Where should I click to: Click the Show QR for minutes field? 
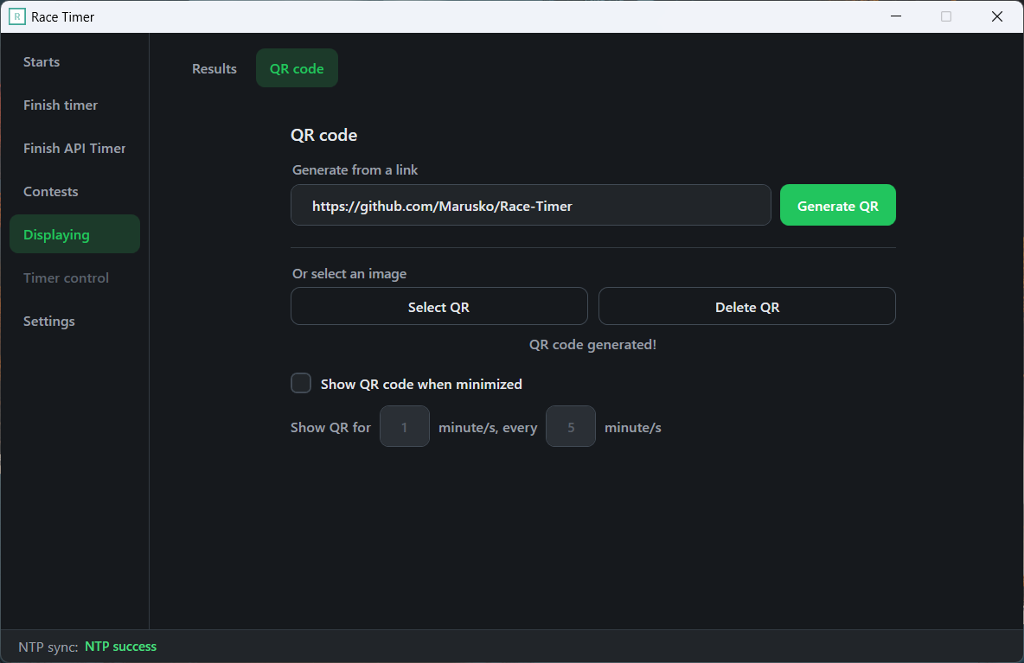pos(404,427)
